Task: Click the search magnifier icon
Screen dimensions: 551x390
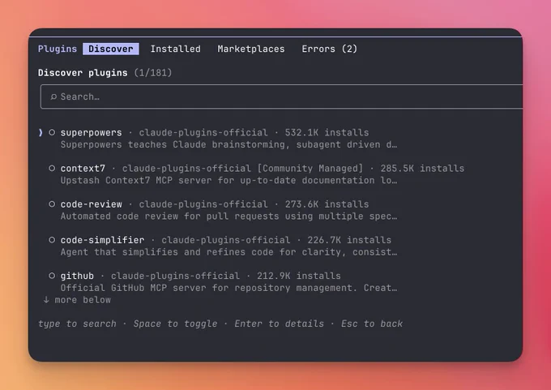Action: (x=53, y=96)
